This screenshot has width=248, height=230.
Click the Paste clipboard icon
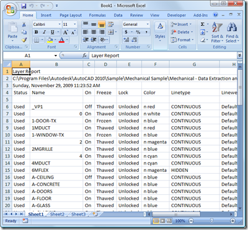click(13, 27)
